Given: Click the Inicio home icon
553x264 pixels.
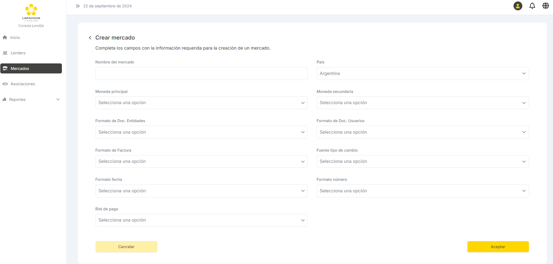Looking at the screenshot, I should pos(5,37).
